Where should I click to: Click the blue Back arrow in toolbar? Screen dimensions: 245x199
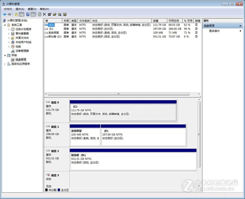[5, 14]
